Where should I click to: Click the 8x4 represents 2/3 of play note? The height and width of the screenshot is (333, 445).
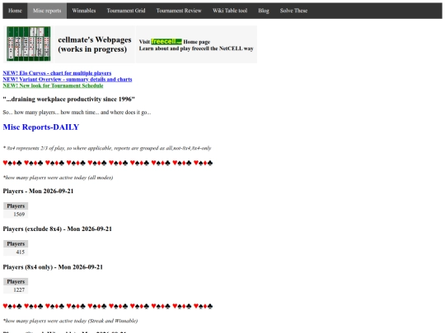point(107,148)
